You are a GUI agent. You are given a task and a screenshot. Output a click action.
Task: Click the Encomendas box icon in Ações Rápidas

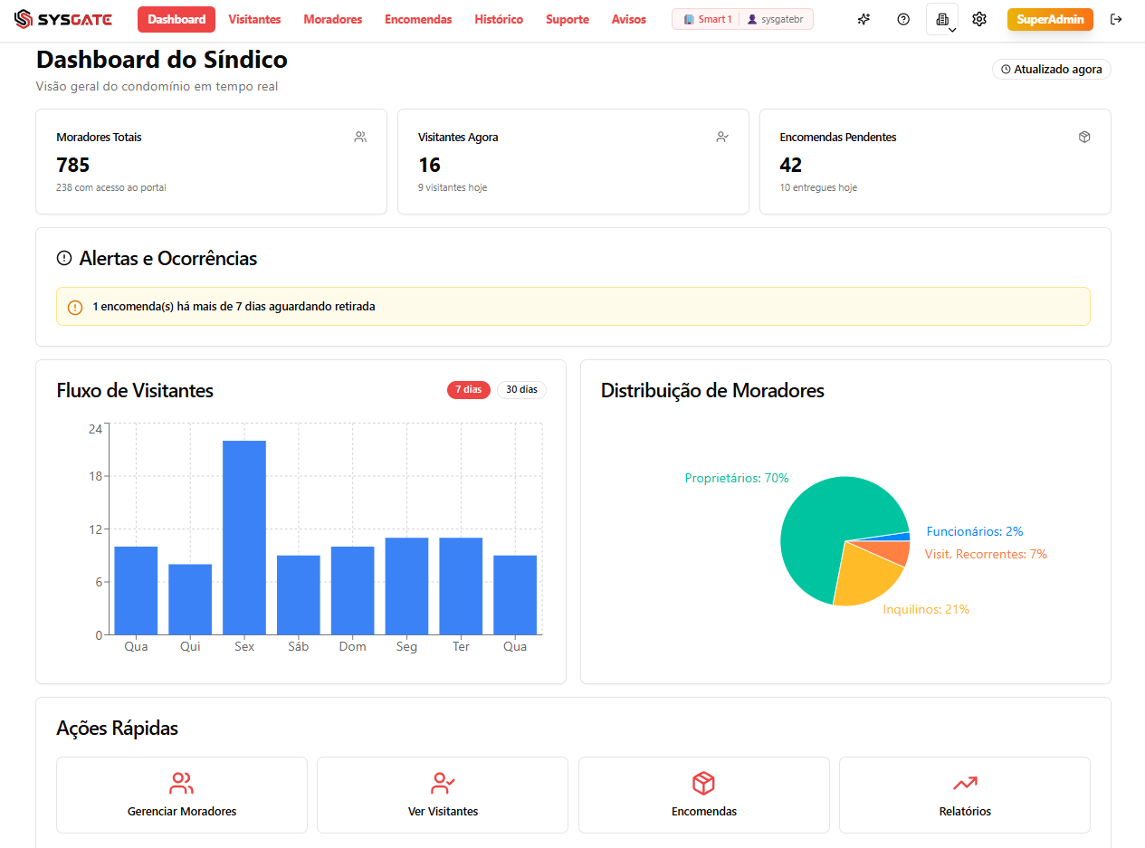pos(704,783)
